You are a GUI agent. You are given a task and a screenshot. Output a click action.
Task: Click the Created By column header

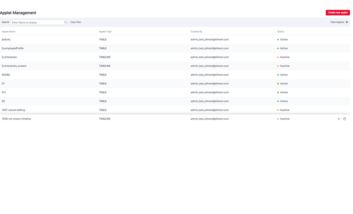[x=196, y=32]
